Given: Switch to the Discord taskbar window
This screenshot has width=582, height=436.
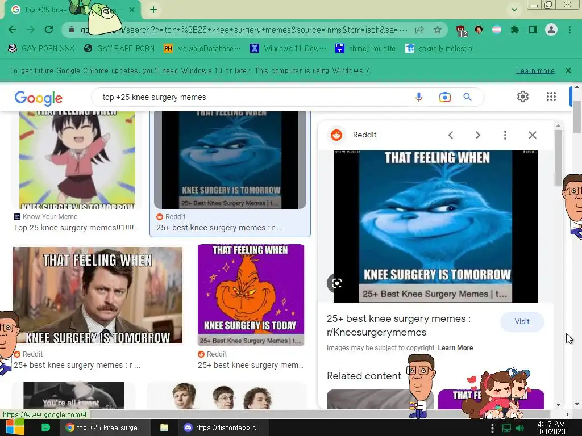Looking at the screenshot, I should point(223,428).
